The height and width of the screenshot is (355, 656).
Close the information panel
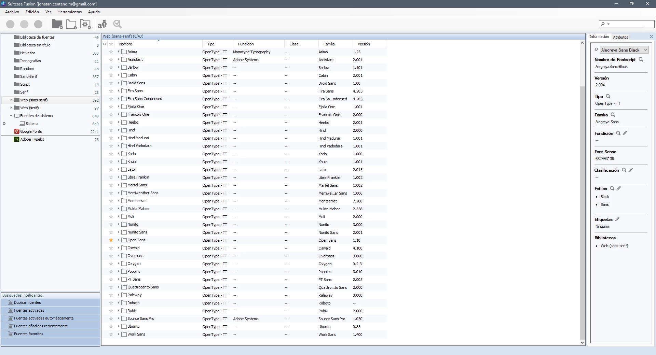click(651, 37)
